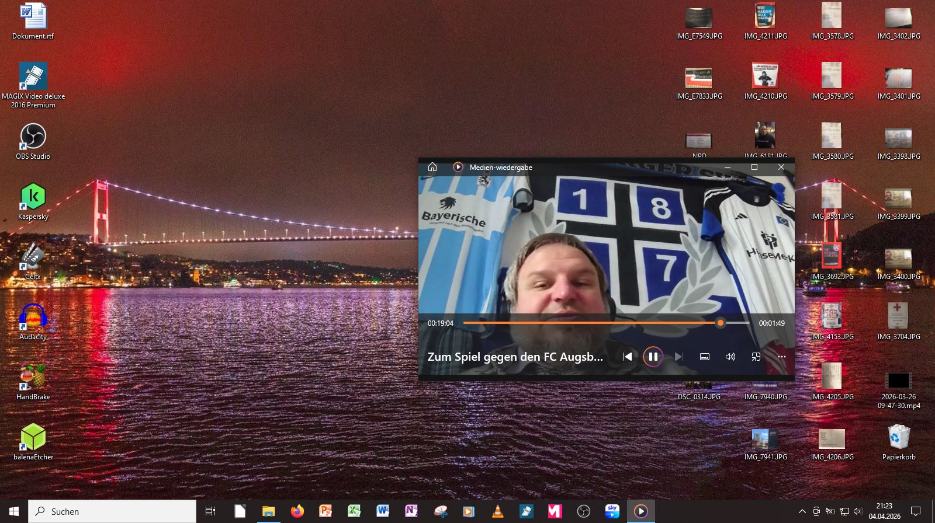This screenshot has height=523, width=935.
Task: Click the Suchen search box
Action: (112, 511)
